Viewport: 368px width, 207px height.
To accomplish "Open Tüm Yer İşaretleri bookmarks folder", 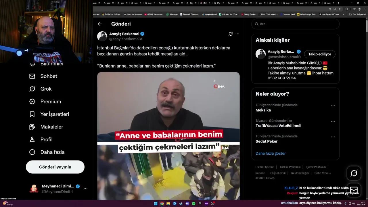I will (357, 14).
